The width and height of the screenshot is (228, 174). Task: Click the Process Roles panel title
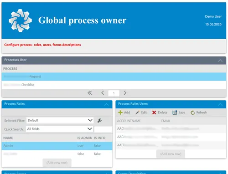[x=15, y=104]
